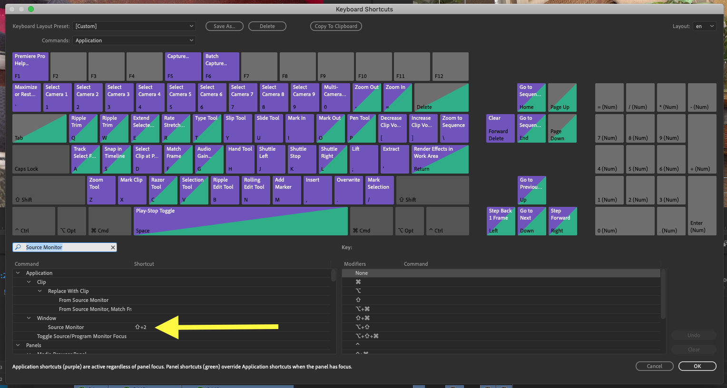Viewport: 727px width, 388px height.
Task: Collapse the Clip group in command list
Action: coord(29,282)
